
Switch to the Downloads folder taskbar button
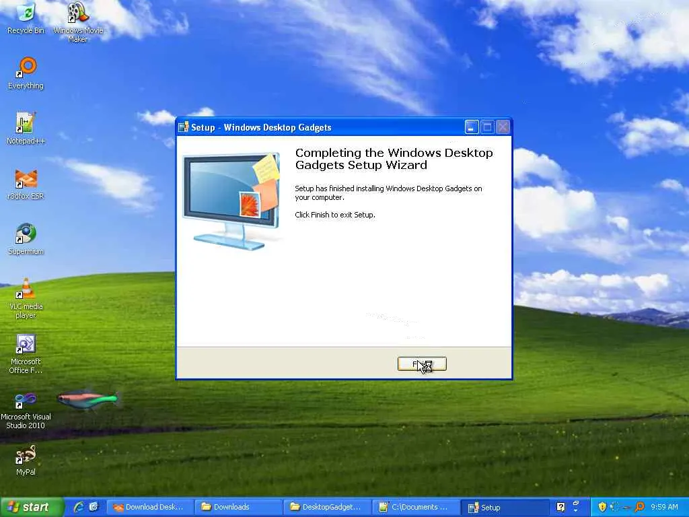[238, 508]
